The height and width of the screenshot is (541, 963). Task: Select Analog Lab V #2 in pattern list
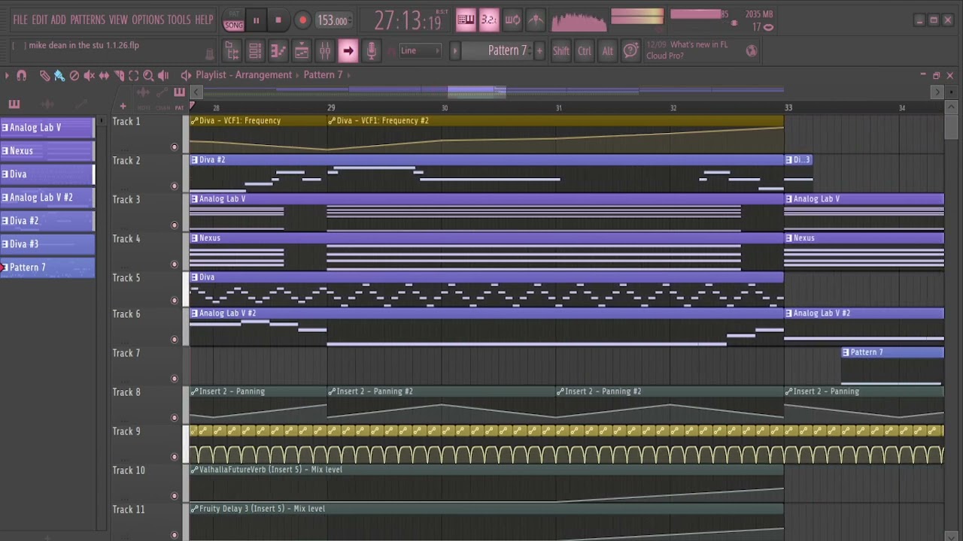(47, 198)
